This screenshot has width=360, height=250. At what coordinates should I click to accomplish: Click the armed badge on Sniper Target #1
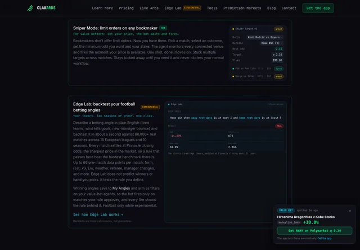pos(278,29)
